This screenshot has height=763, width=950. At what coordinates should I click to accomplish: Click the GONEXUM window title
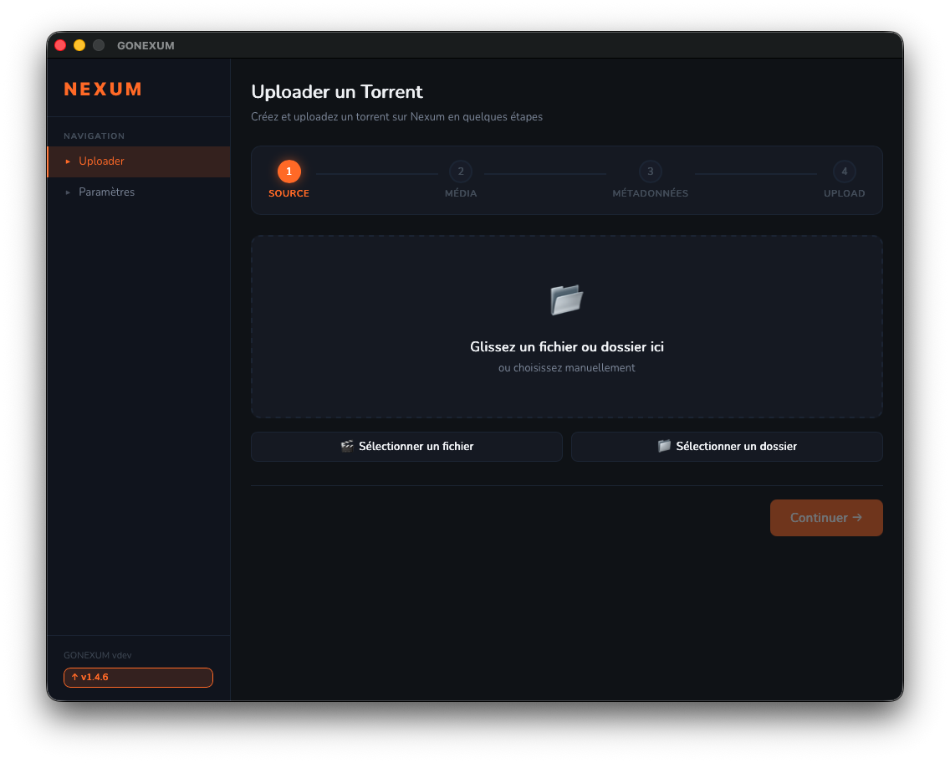[146, 45]
